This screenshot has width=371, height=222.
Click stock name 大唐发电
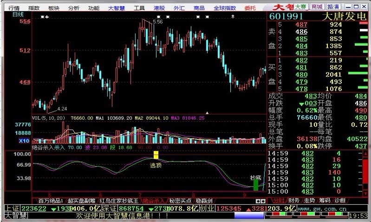(x=345, y=16)
